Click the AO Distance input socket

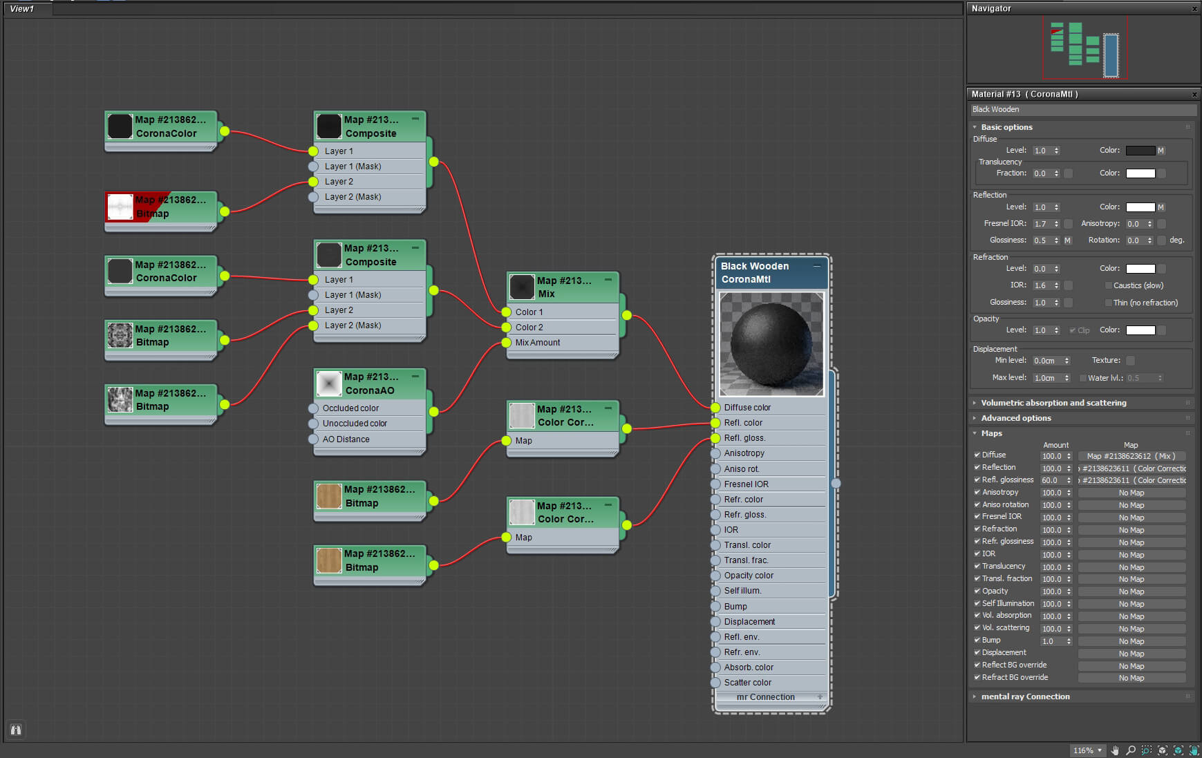click(313, 439)
